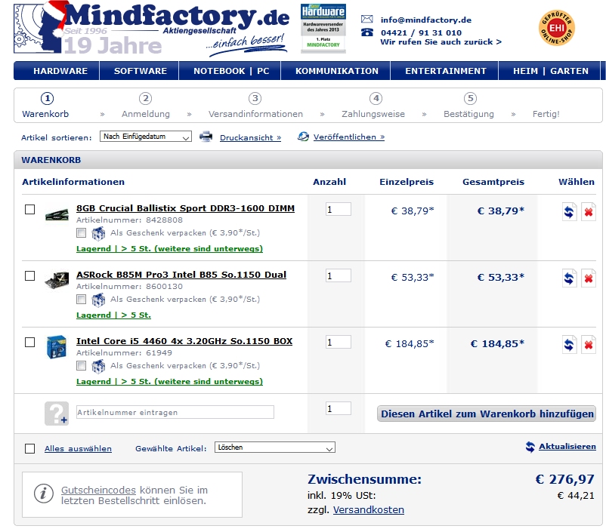Focus quantity field for Crucial Ballistix RAM
The width and height of the screenshot is (606, 529).
pyautogui.click(x=339, y=209)
